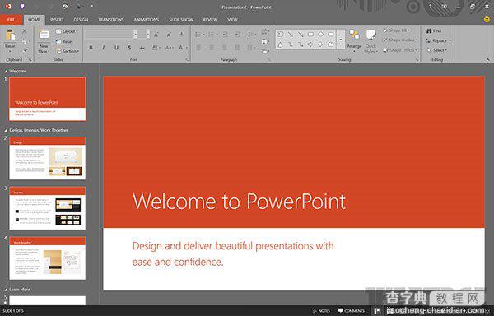The height and width of the screenshot is (316, 494).
Task: Open the FILE tab
Action: [x=11, y=20]
